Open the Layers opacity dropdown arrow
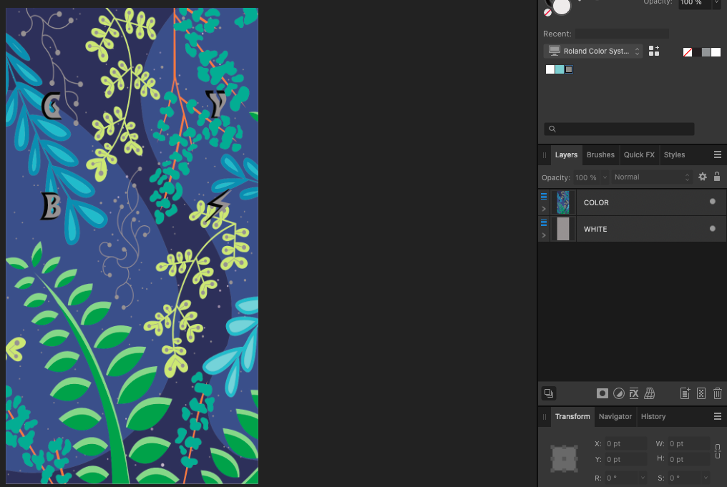This screenshot has height=487, width=727. point(605,177)
